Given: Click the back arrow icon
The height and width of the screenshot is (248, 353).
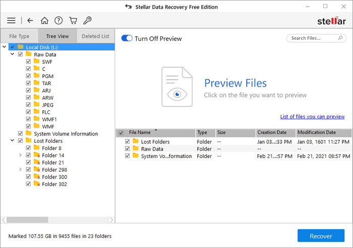Looking at the screenshot, I should pos(30,21).
